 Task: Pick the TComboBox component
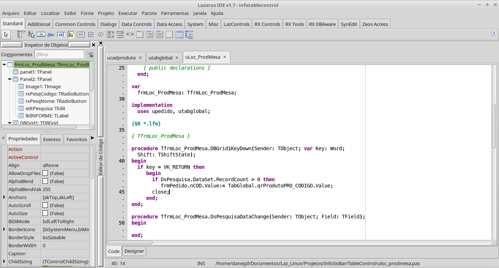coord(120,35)
